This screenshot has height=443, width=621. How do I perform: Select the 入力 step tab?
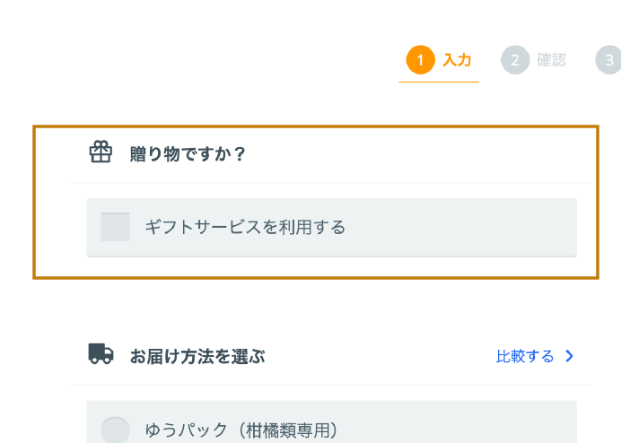point(439,61)
